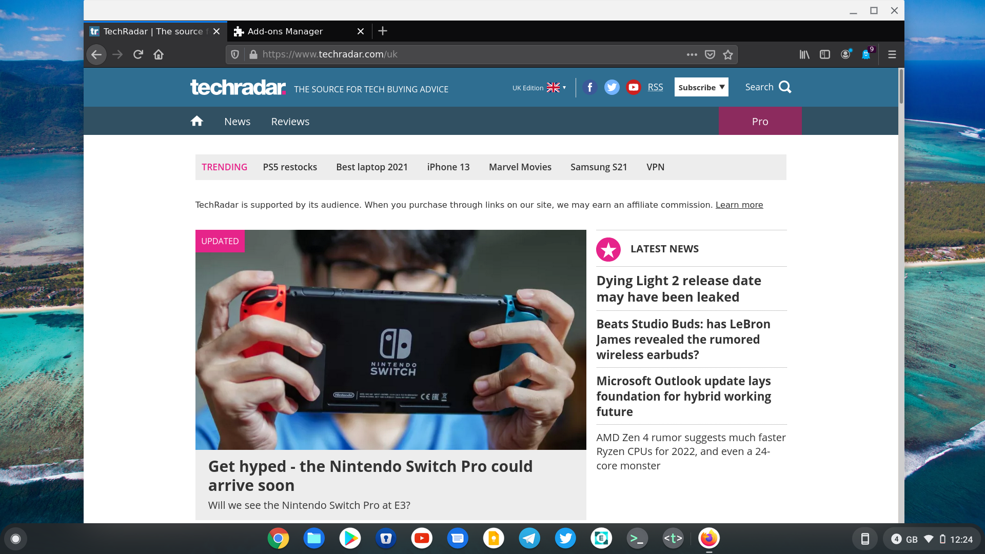Open Google Keep from the shelf
Viewport: 985px width, 554px height.
coord(494,539)
